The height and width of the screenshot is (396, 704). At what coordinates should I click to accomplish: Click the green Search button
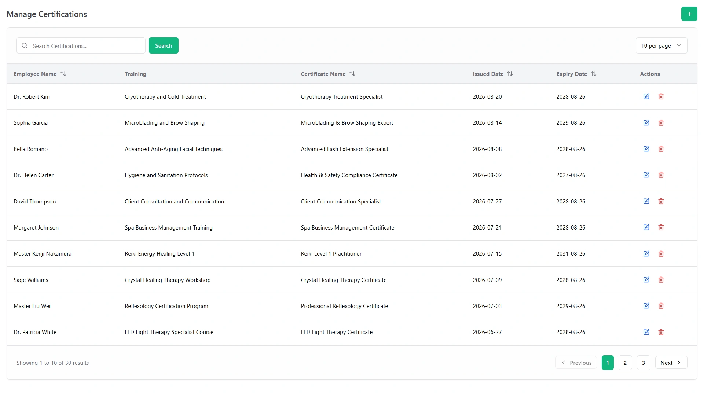pos(164,46)
